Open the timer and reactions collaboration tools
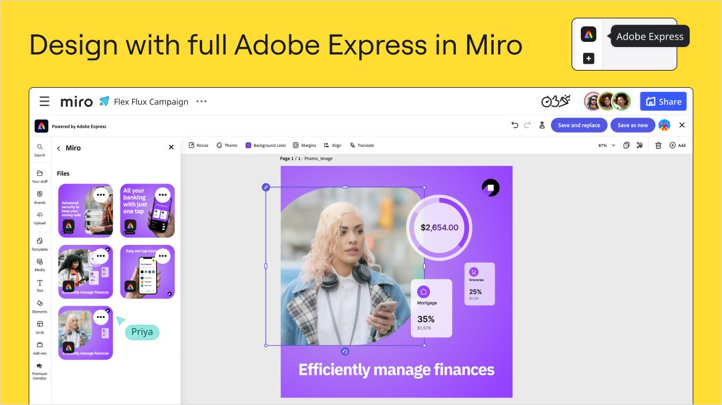This screenshot has height=405, width=722. (x=556, y=102)
